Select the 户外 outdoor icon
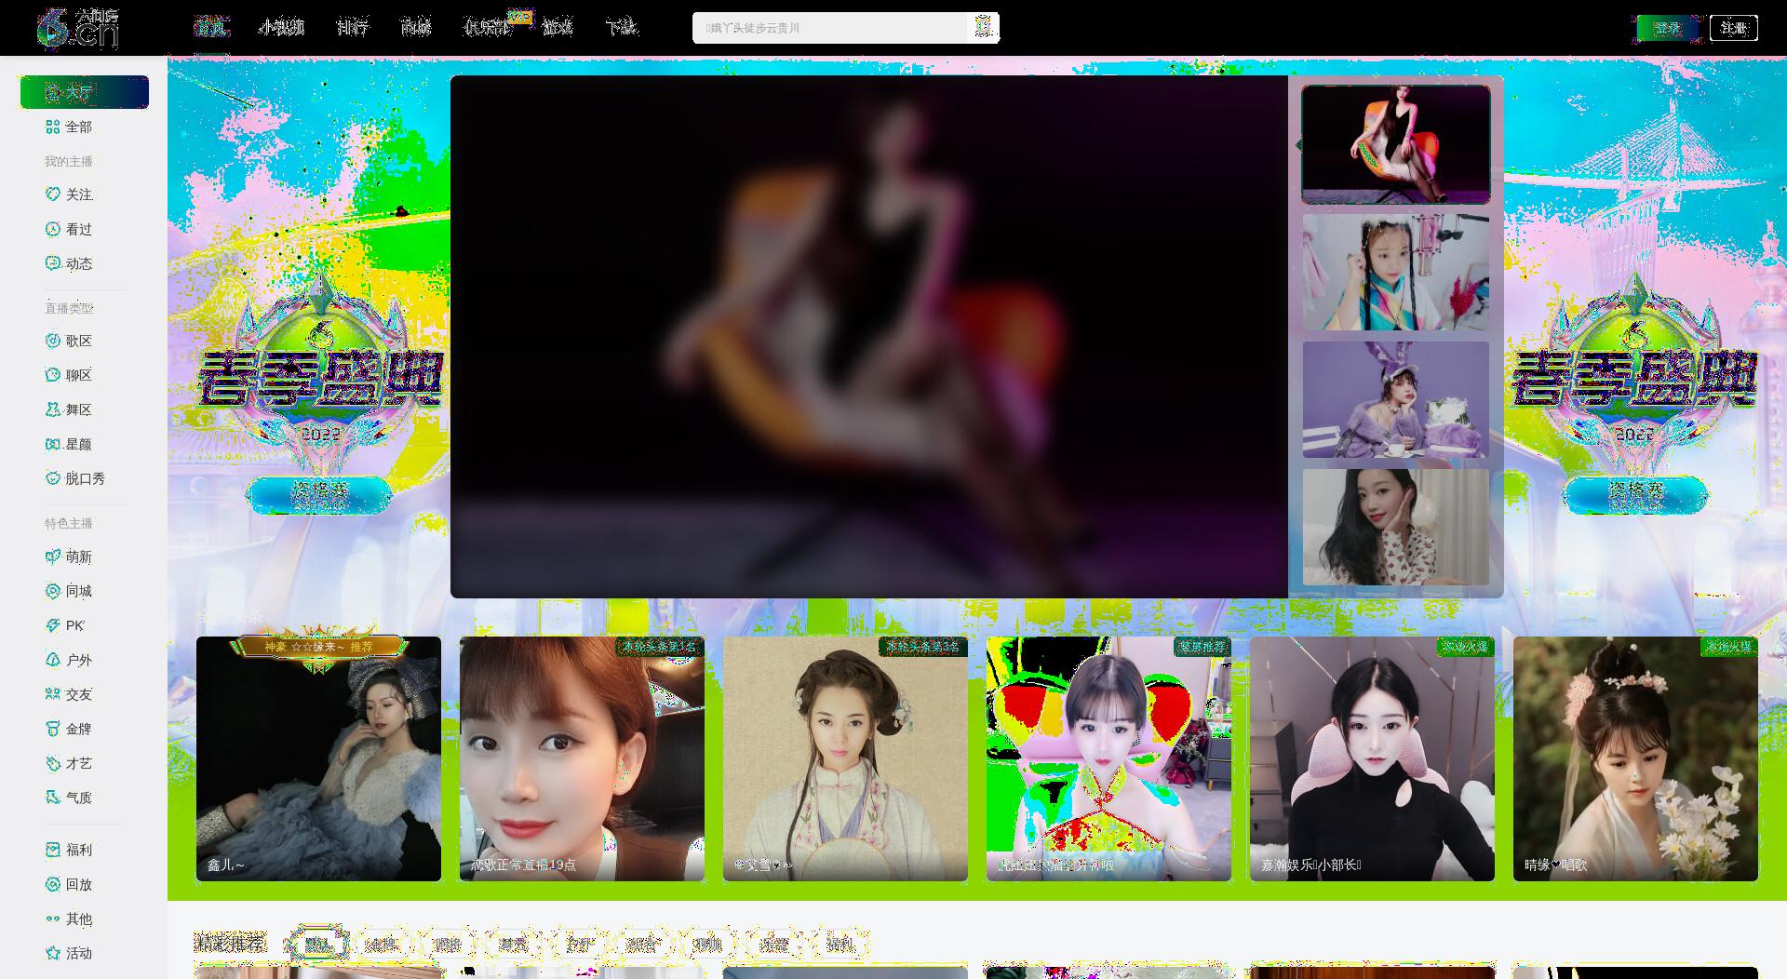Image resolution: width=1787 pixels, height=979 pixels. (53, 660)
